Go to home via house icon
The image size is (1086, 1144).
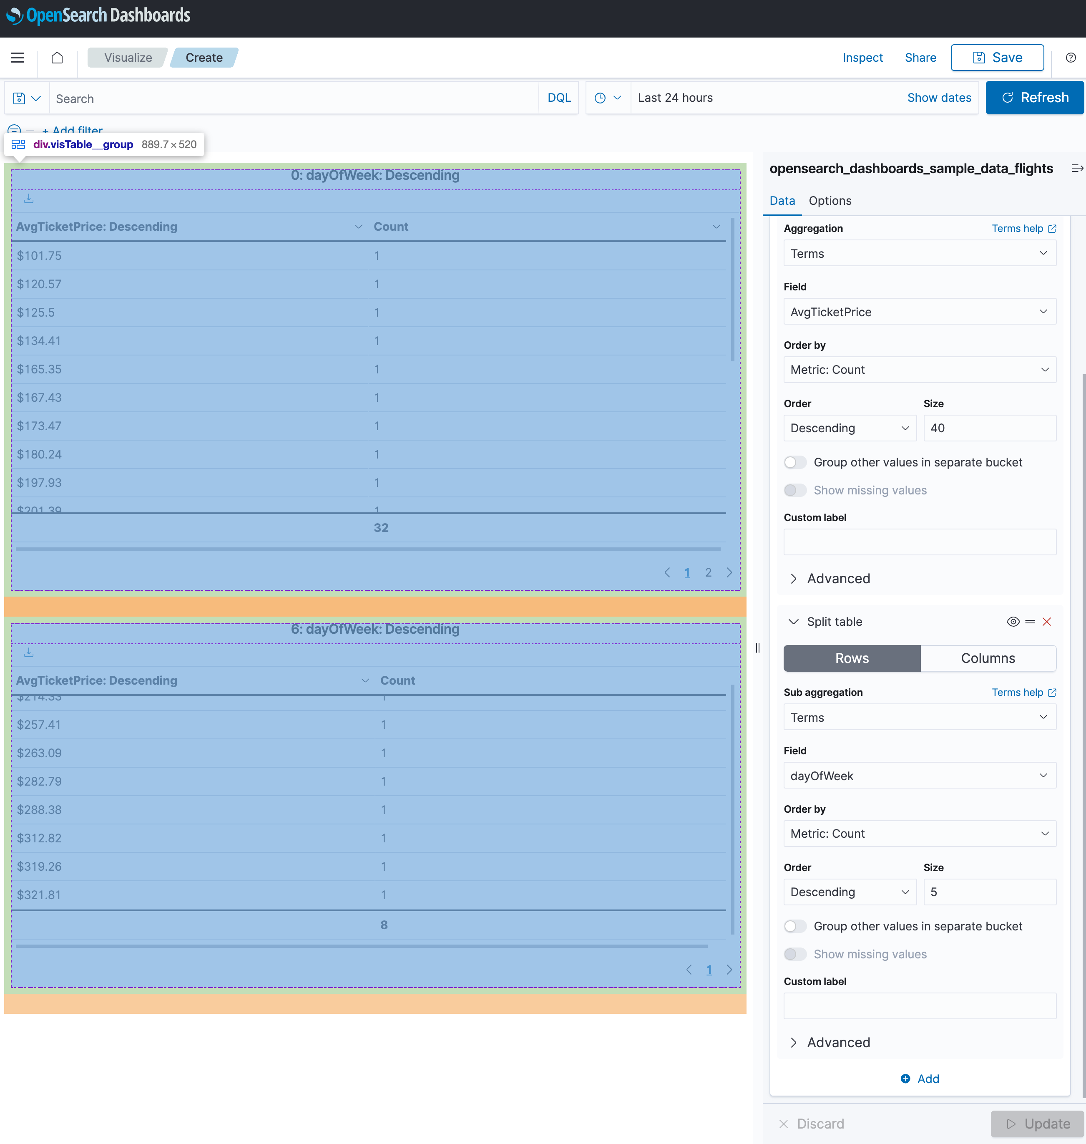tap(57, 57)
